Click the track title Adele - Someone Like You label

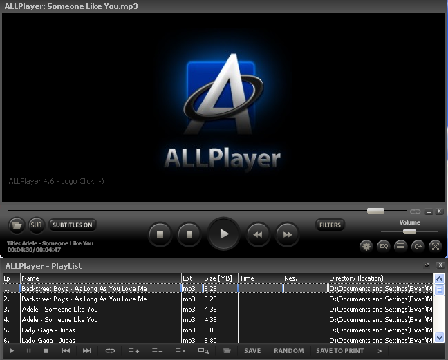(x=50, y=243)
